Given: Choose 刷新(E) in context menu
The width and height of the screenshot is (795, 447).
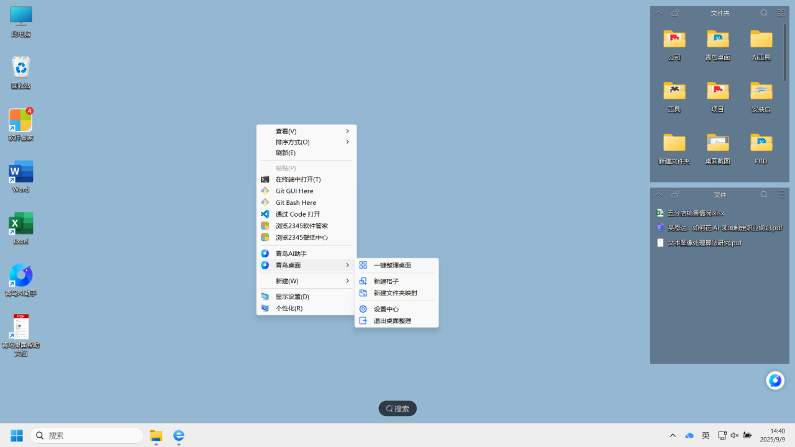Looking at the screenshot, I should 307,153.
